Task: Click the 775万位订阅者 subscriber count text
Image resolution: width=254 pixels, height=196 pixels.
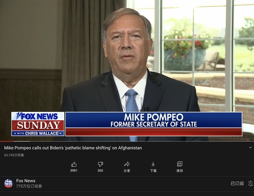Action: point(29,186)
